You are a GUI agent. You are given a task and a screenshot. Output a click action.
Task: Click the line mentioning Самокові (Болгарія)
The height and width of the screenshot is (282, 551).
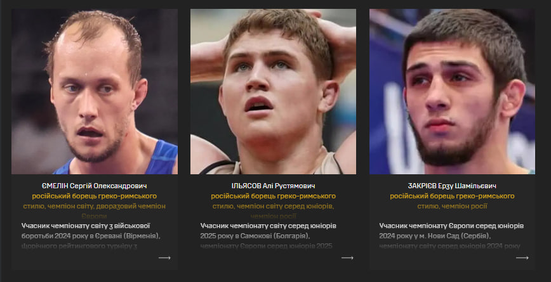point(255,236)
